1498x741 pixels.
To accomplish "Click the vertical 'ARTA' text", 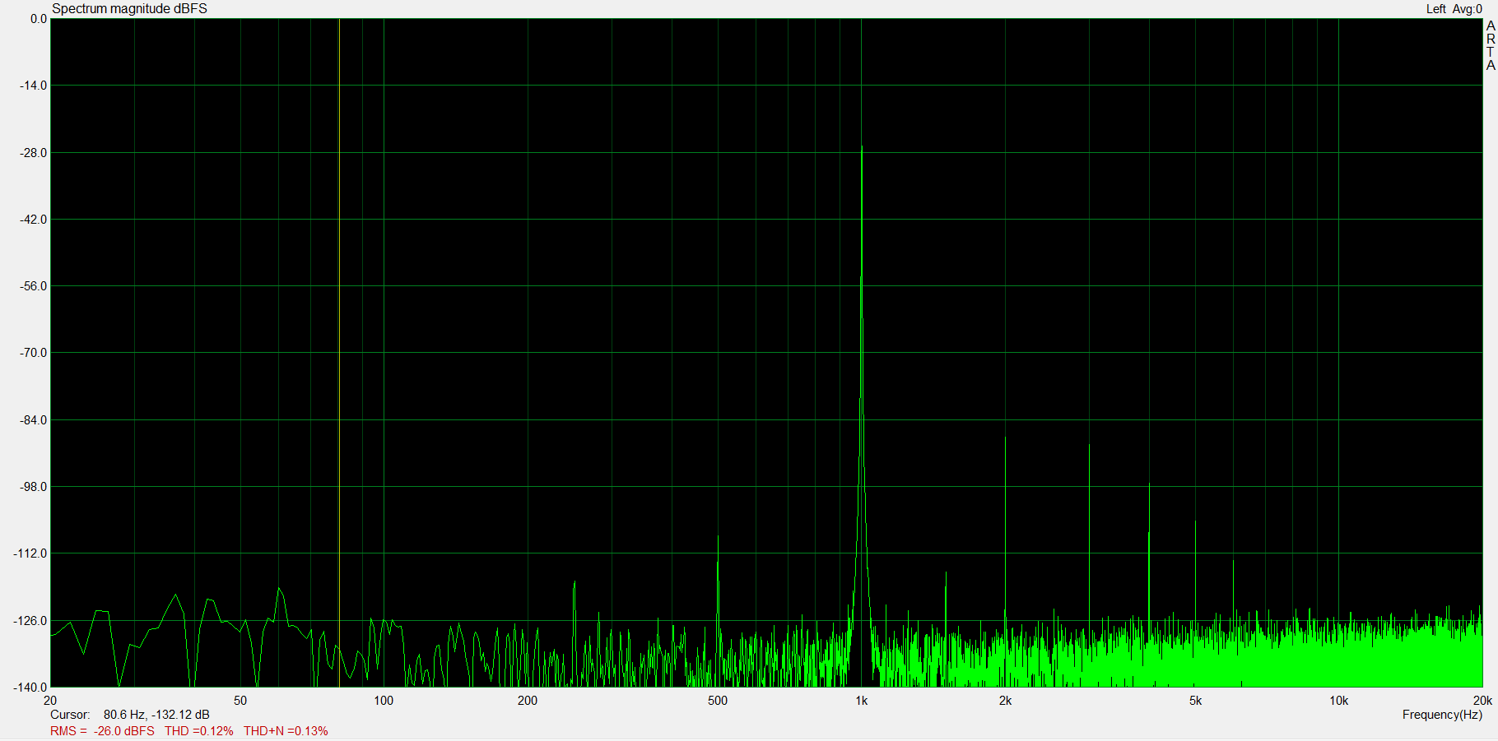I will click(1491, 45).
